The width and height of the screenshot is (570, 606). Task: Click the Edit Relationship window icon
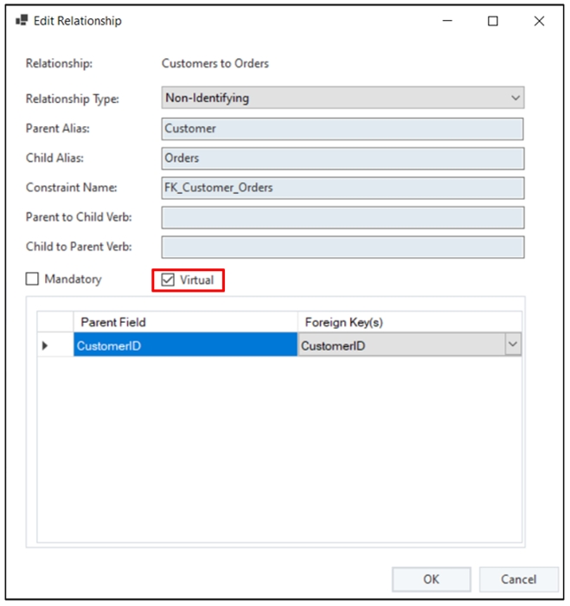(x=22, y=21)
